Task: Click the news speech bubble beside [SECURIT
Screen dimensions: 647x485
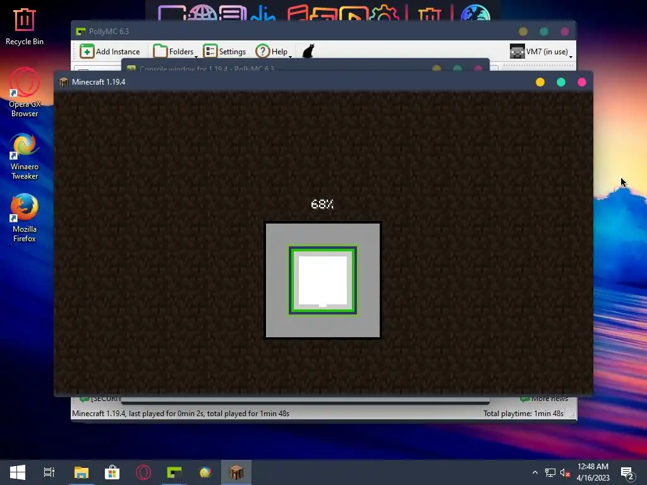Action: [x=84, y=399]
